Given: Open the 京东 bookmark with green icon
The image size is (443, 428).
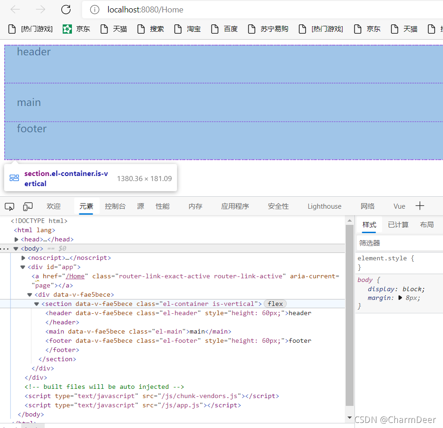Looking at the screenshot, I should coord(76,29).
